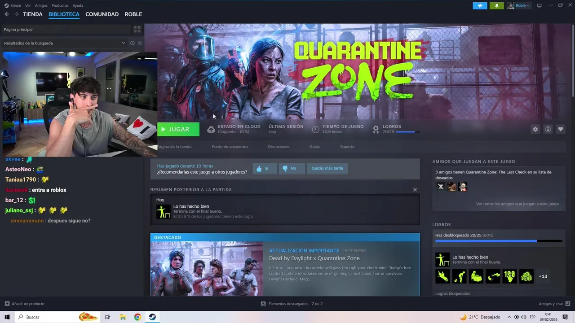Open game settings gear icon
The width and height of the screenshot is (575, 323).
point(535,129)
